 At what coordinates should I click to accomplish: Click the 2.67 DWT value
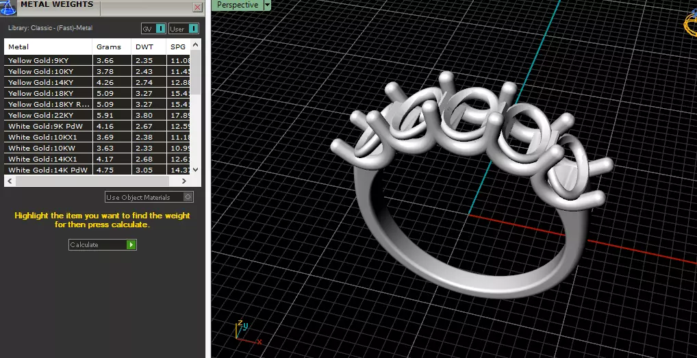pyautogui.click(x=144, y=126)
